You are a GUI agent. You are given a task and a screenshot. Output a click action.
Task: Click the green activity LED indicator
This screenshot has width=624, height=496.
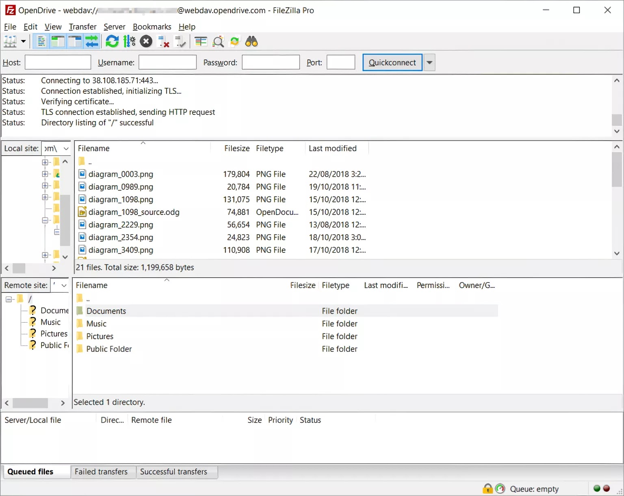pos(597,488)
